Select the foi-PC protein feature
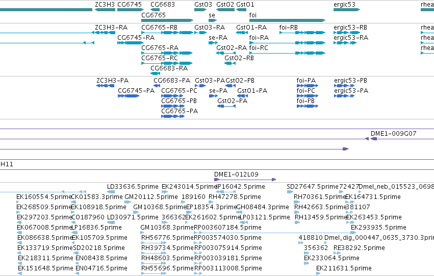This screenshot has width=434, height=276. [308, 96]
